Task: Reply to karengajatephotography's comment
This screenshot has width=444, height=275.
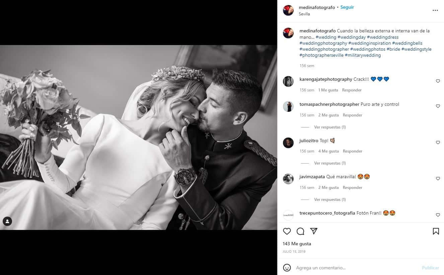Action: point(352,90)
